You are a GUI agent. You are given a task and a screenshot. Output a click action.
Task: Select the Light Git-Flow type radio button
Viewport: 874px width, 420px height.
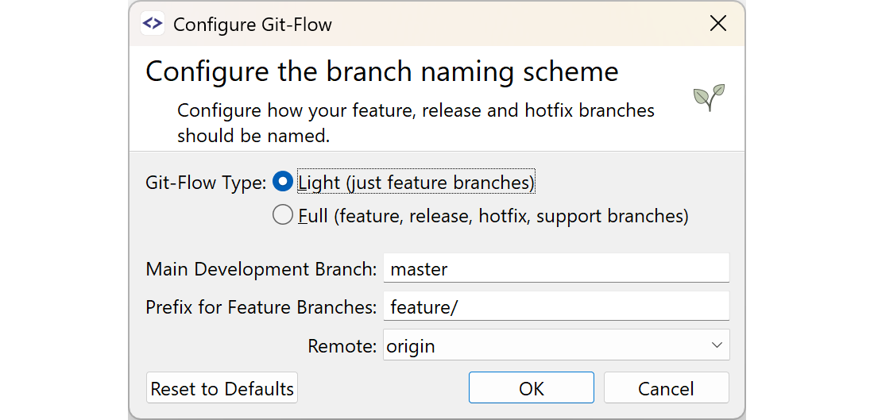(283, 182)
